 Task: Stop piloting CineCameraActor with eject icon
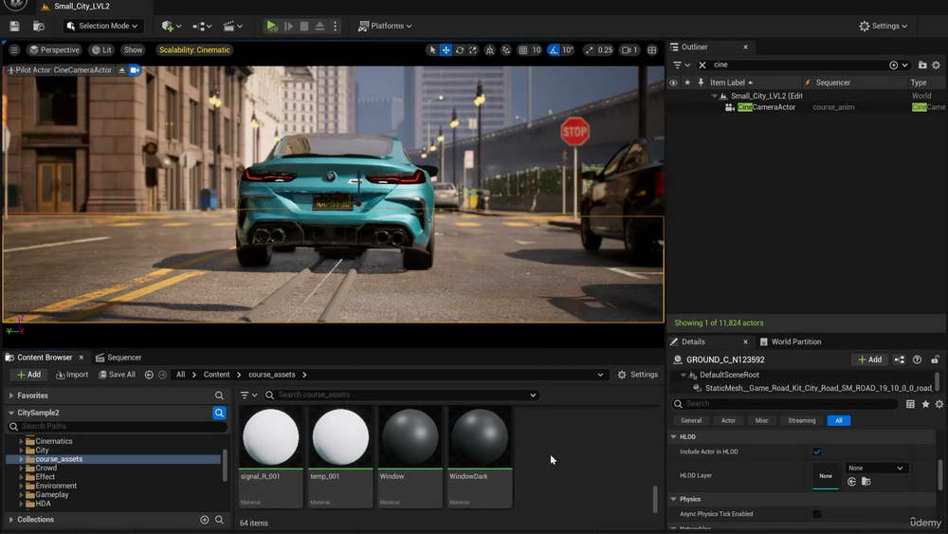[121, 70]
